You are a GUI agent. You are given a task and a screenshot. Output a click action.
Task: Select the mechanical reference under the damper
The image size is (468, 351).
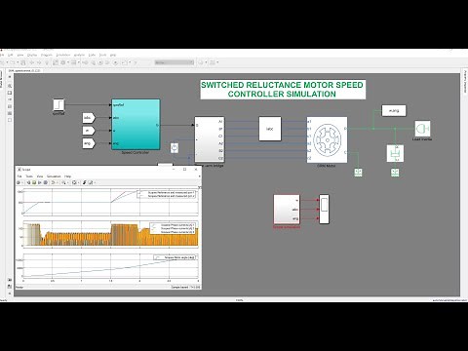(395, 172)
